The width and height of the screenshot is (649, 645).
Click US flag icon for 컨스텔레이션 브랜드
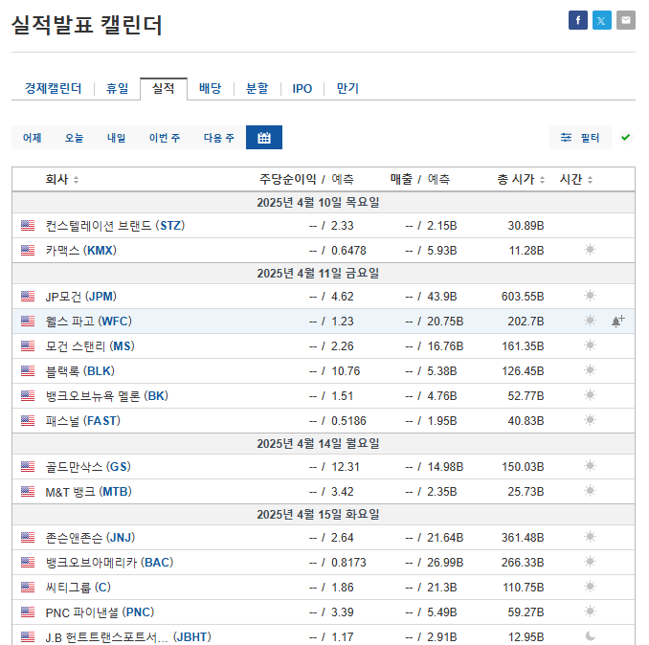[28, 226]
